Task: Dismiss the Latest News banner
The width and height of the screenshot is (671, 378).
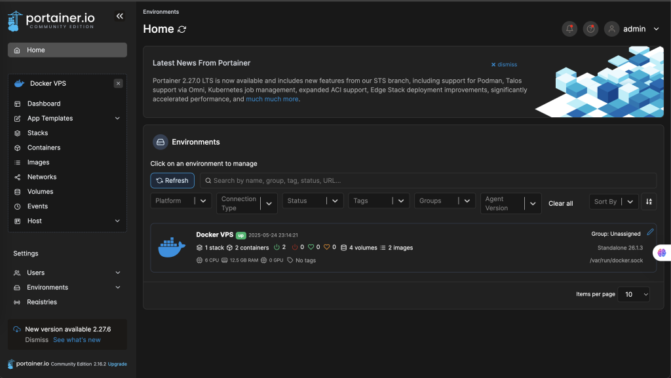Action: tap(504, 65)
